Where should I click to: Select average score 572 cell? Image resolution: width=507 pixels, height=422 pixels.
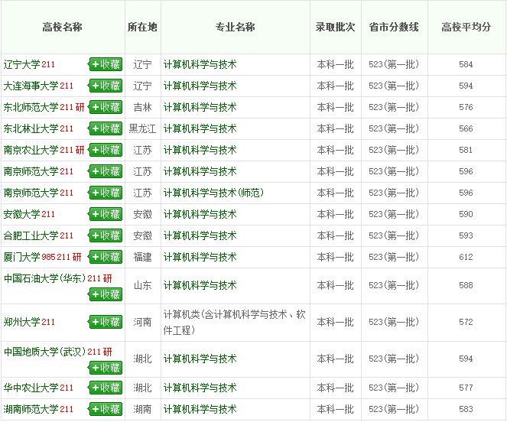pyautogui.click(x=466, y=322)
